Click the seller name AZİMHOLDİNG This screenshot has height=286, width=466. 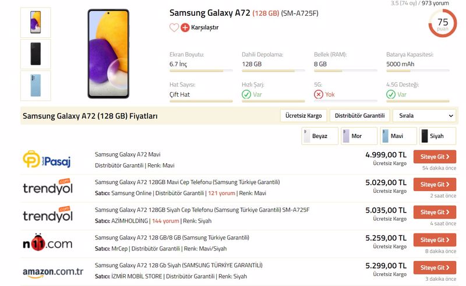[x=129, y=221]
